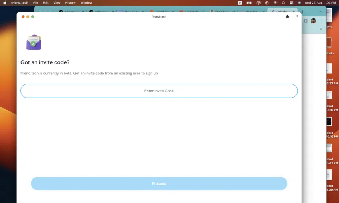Open the Extensions puzzle-piece icon

[x=287, y=17]
